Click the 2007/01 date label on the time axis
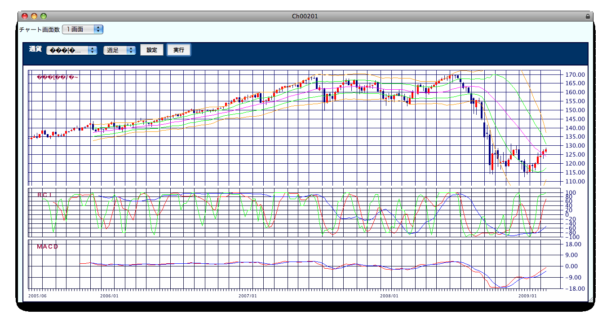611x327 pixels. pos(248,296)
